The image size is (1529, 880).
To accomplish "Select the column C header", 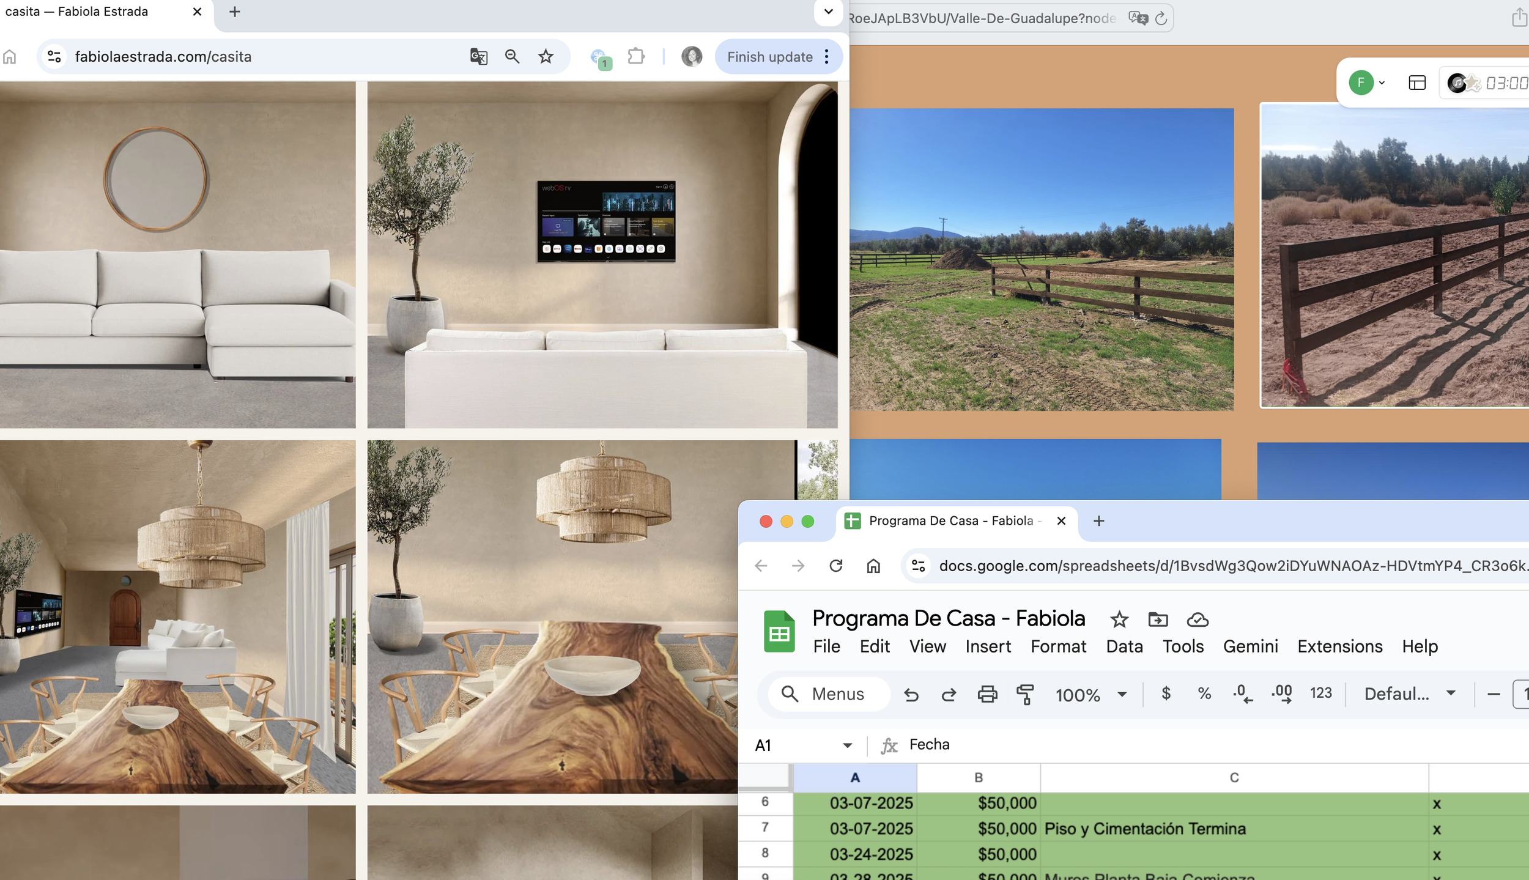I will [1234, 777].
